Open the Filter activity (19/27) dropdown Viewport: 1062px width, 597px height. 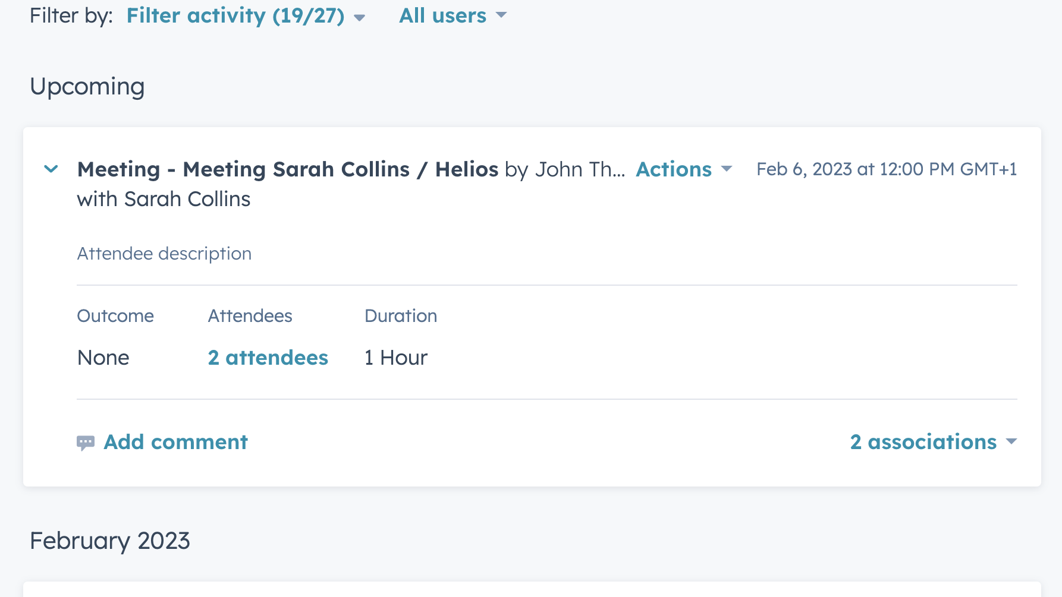pyautogui.click(x=236, y=16)
